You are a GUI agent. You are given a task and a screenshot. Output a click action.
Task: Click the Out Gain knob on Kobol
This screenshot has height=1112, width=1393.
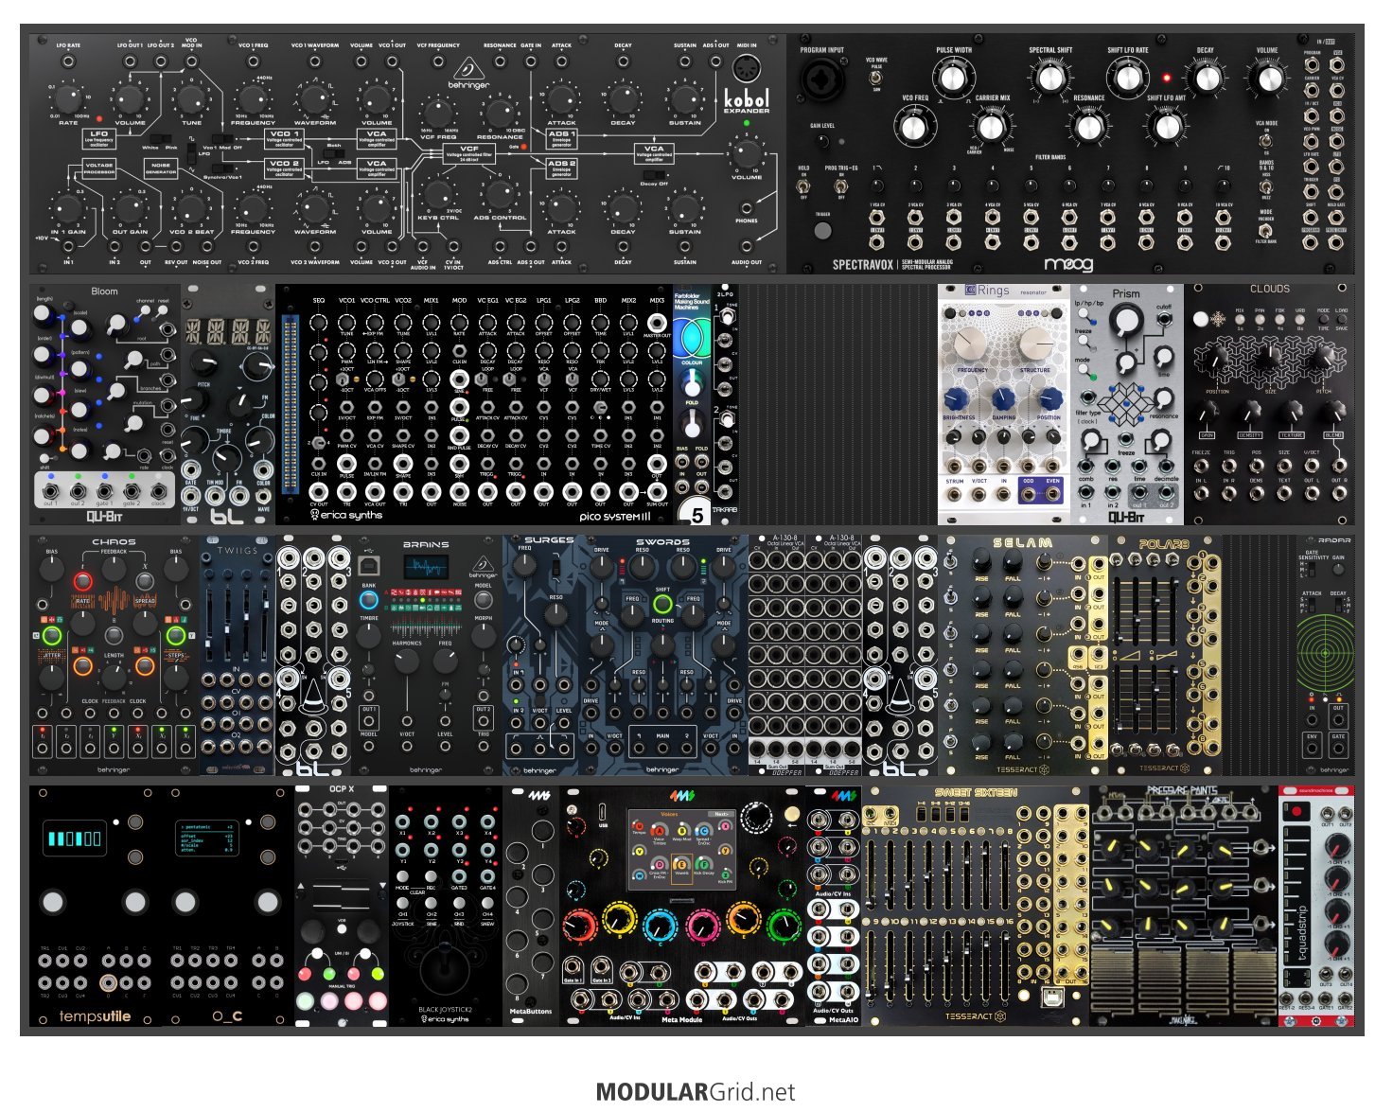130,208
